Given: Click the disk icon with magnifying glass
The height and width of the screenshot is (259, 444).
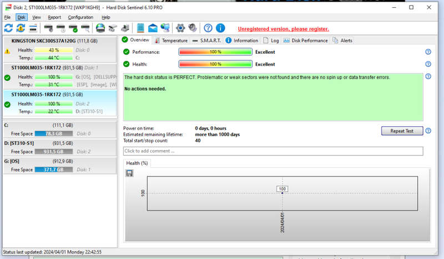Looking at the screenshot, I should (x=85, y=28).
